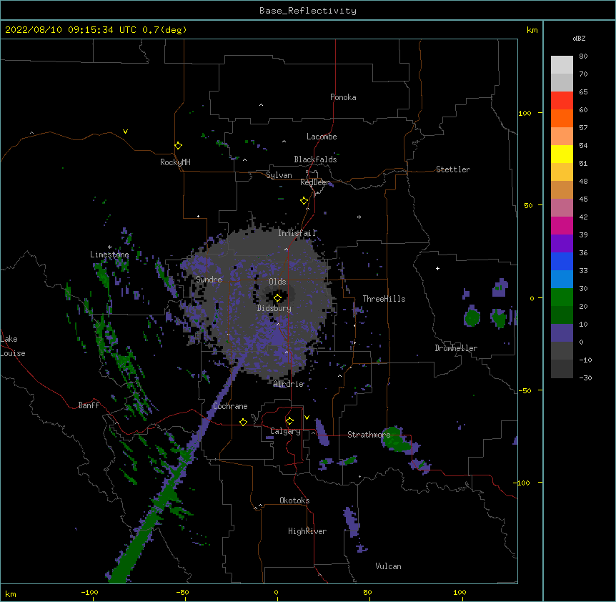Click the Vulcan city label
The height and width of the screenshot is (602, 616).
click(x=388, y=566)
